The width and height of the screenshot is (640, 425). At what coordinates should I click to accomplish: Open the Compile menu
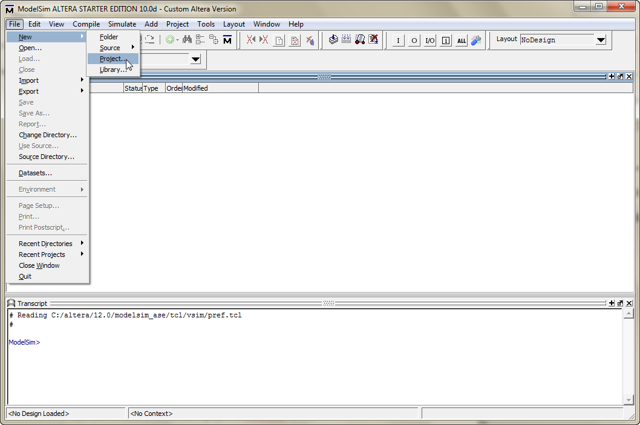[86, 24]
